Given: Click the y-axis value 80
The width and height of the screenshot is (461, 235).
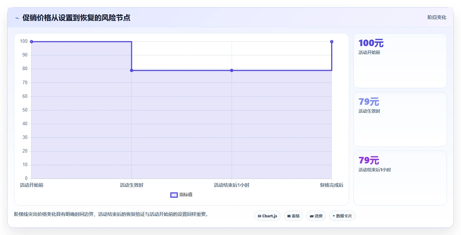Looking at the screenshot, I should 25,69.
